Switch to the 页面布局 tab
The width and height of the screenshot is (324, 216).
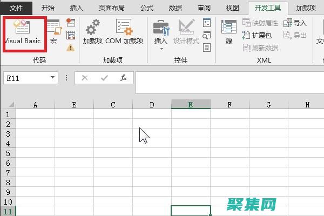[112, 8]
